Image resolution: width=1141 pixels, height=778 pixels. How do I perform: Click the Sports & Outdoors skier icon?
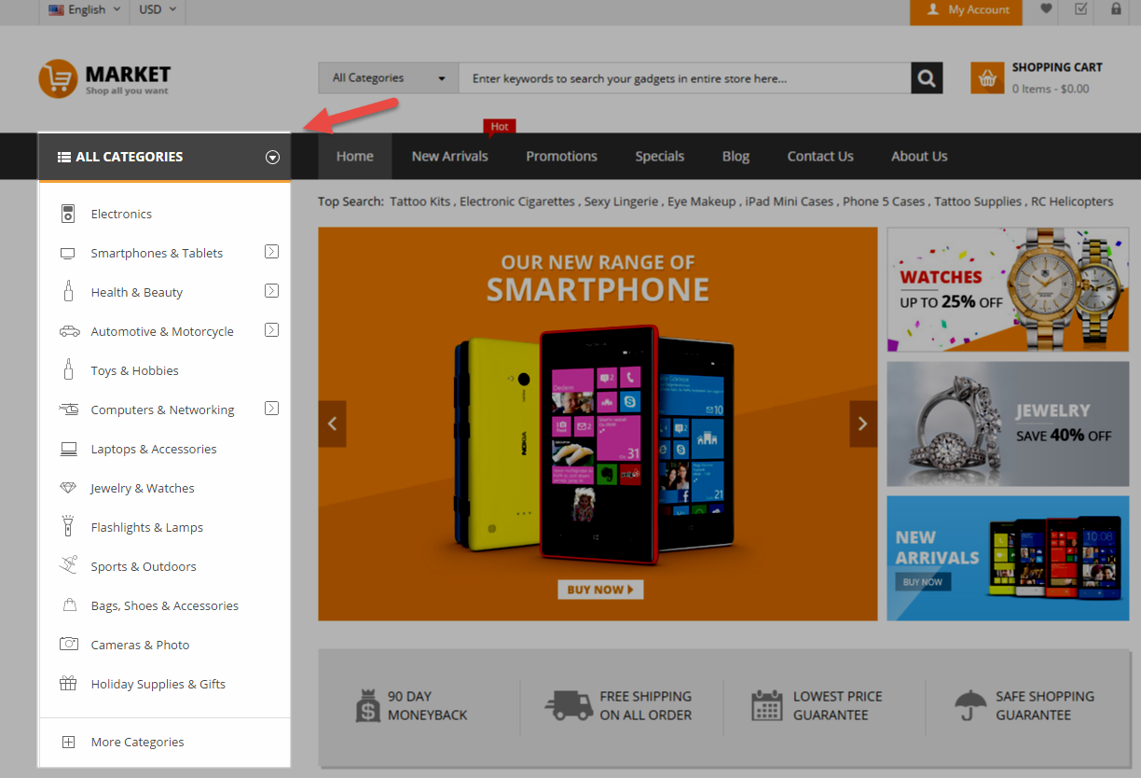[69, 565]
